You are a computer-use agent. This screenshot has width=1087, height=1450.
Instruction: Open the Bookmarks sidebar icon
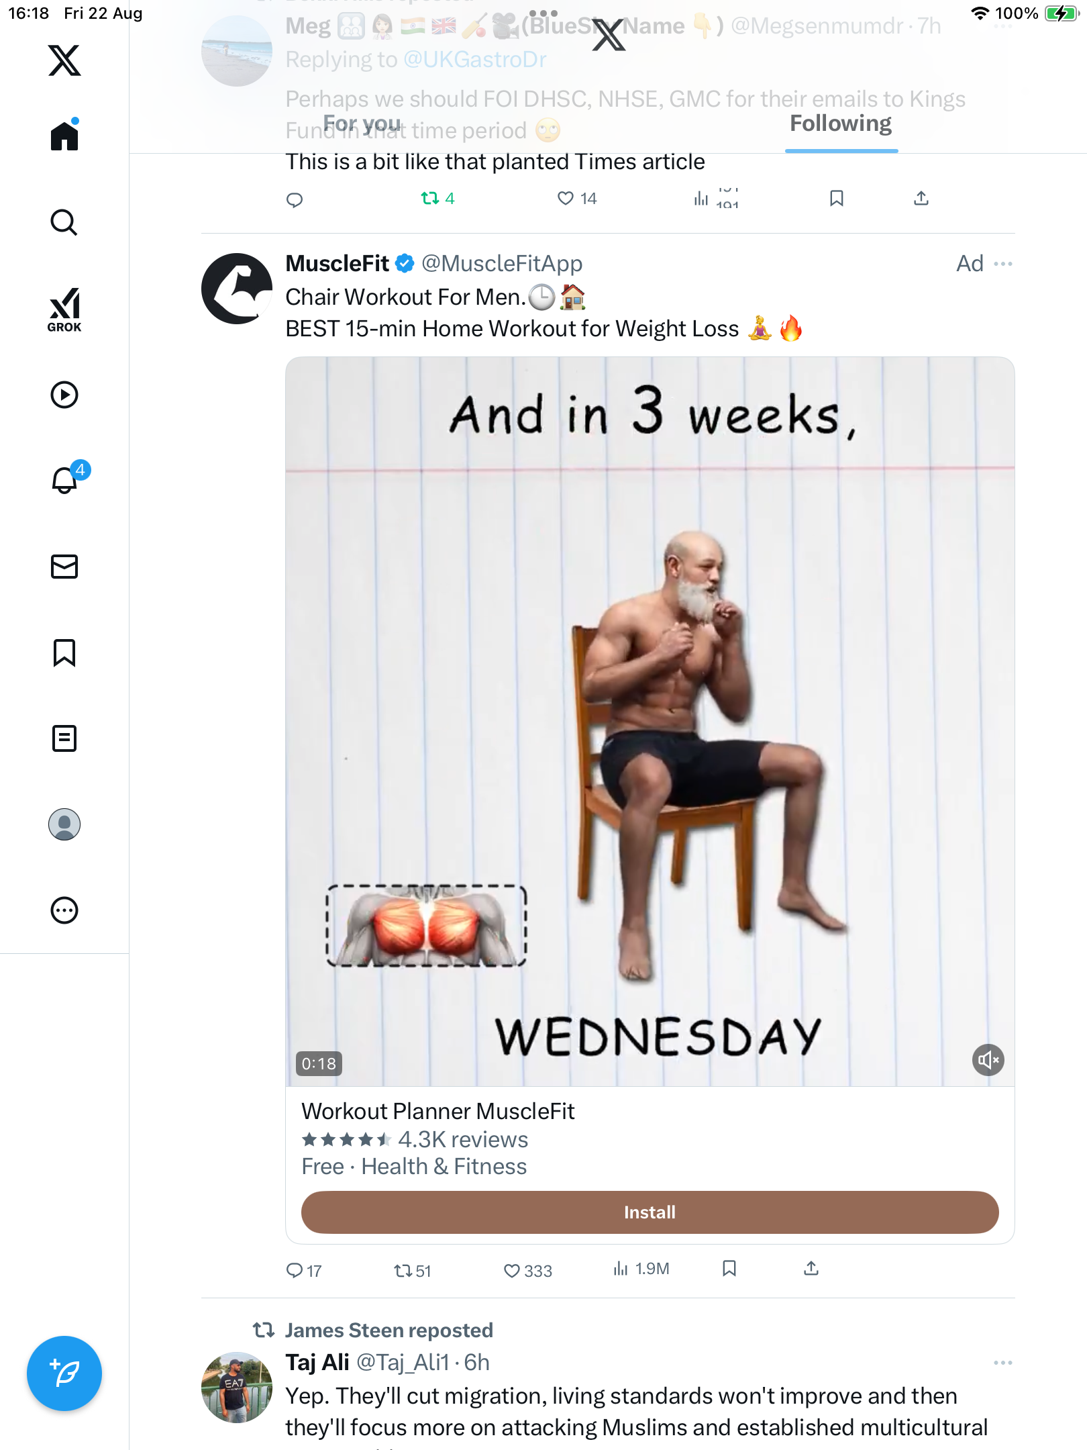(x=64, y=652)
